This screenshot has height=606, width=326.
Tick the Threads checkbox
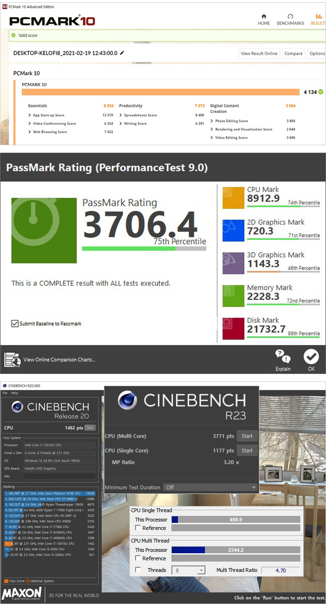138,570
